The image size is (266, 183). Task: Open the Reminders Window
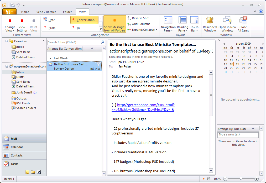pyautogui.click(x=210, y=24)
